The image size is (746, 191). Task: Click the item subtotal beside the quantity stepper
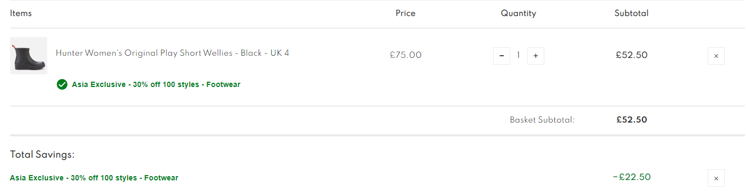[632, 55]
